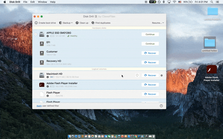The width and height of the screenshot is (223, 139).
Task: Click the Macintosh HD row name
Action: coord(54,74)
